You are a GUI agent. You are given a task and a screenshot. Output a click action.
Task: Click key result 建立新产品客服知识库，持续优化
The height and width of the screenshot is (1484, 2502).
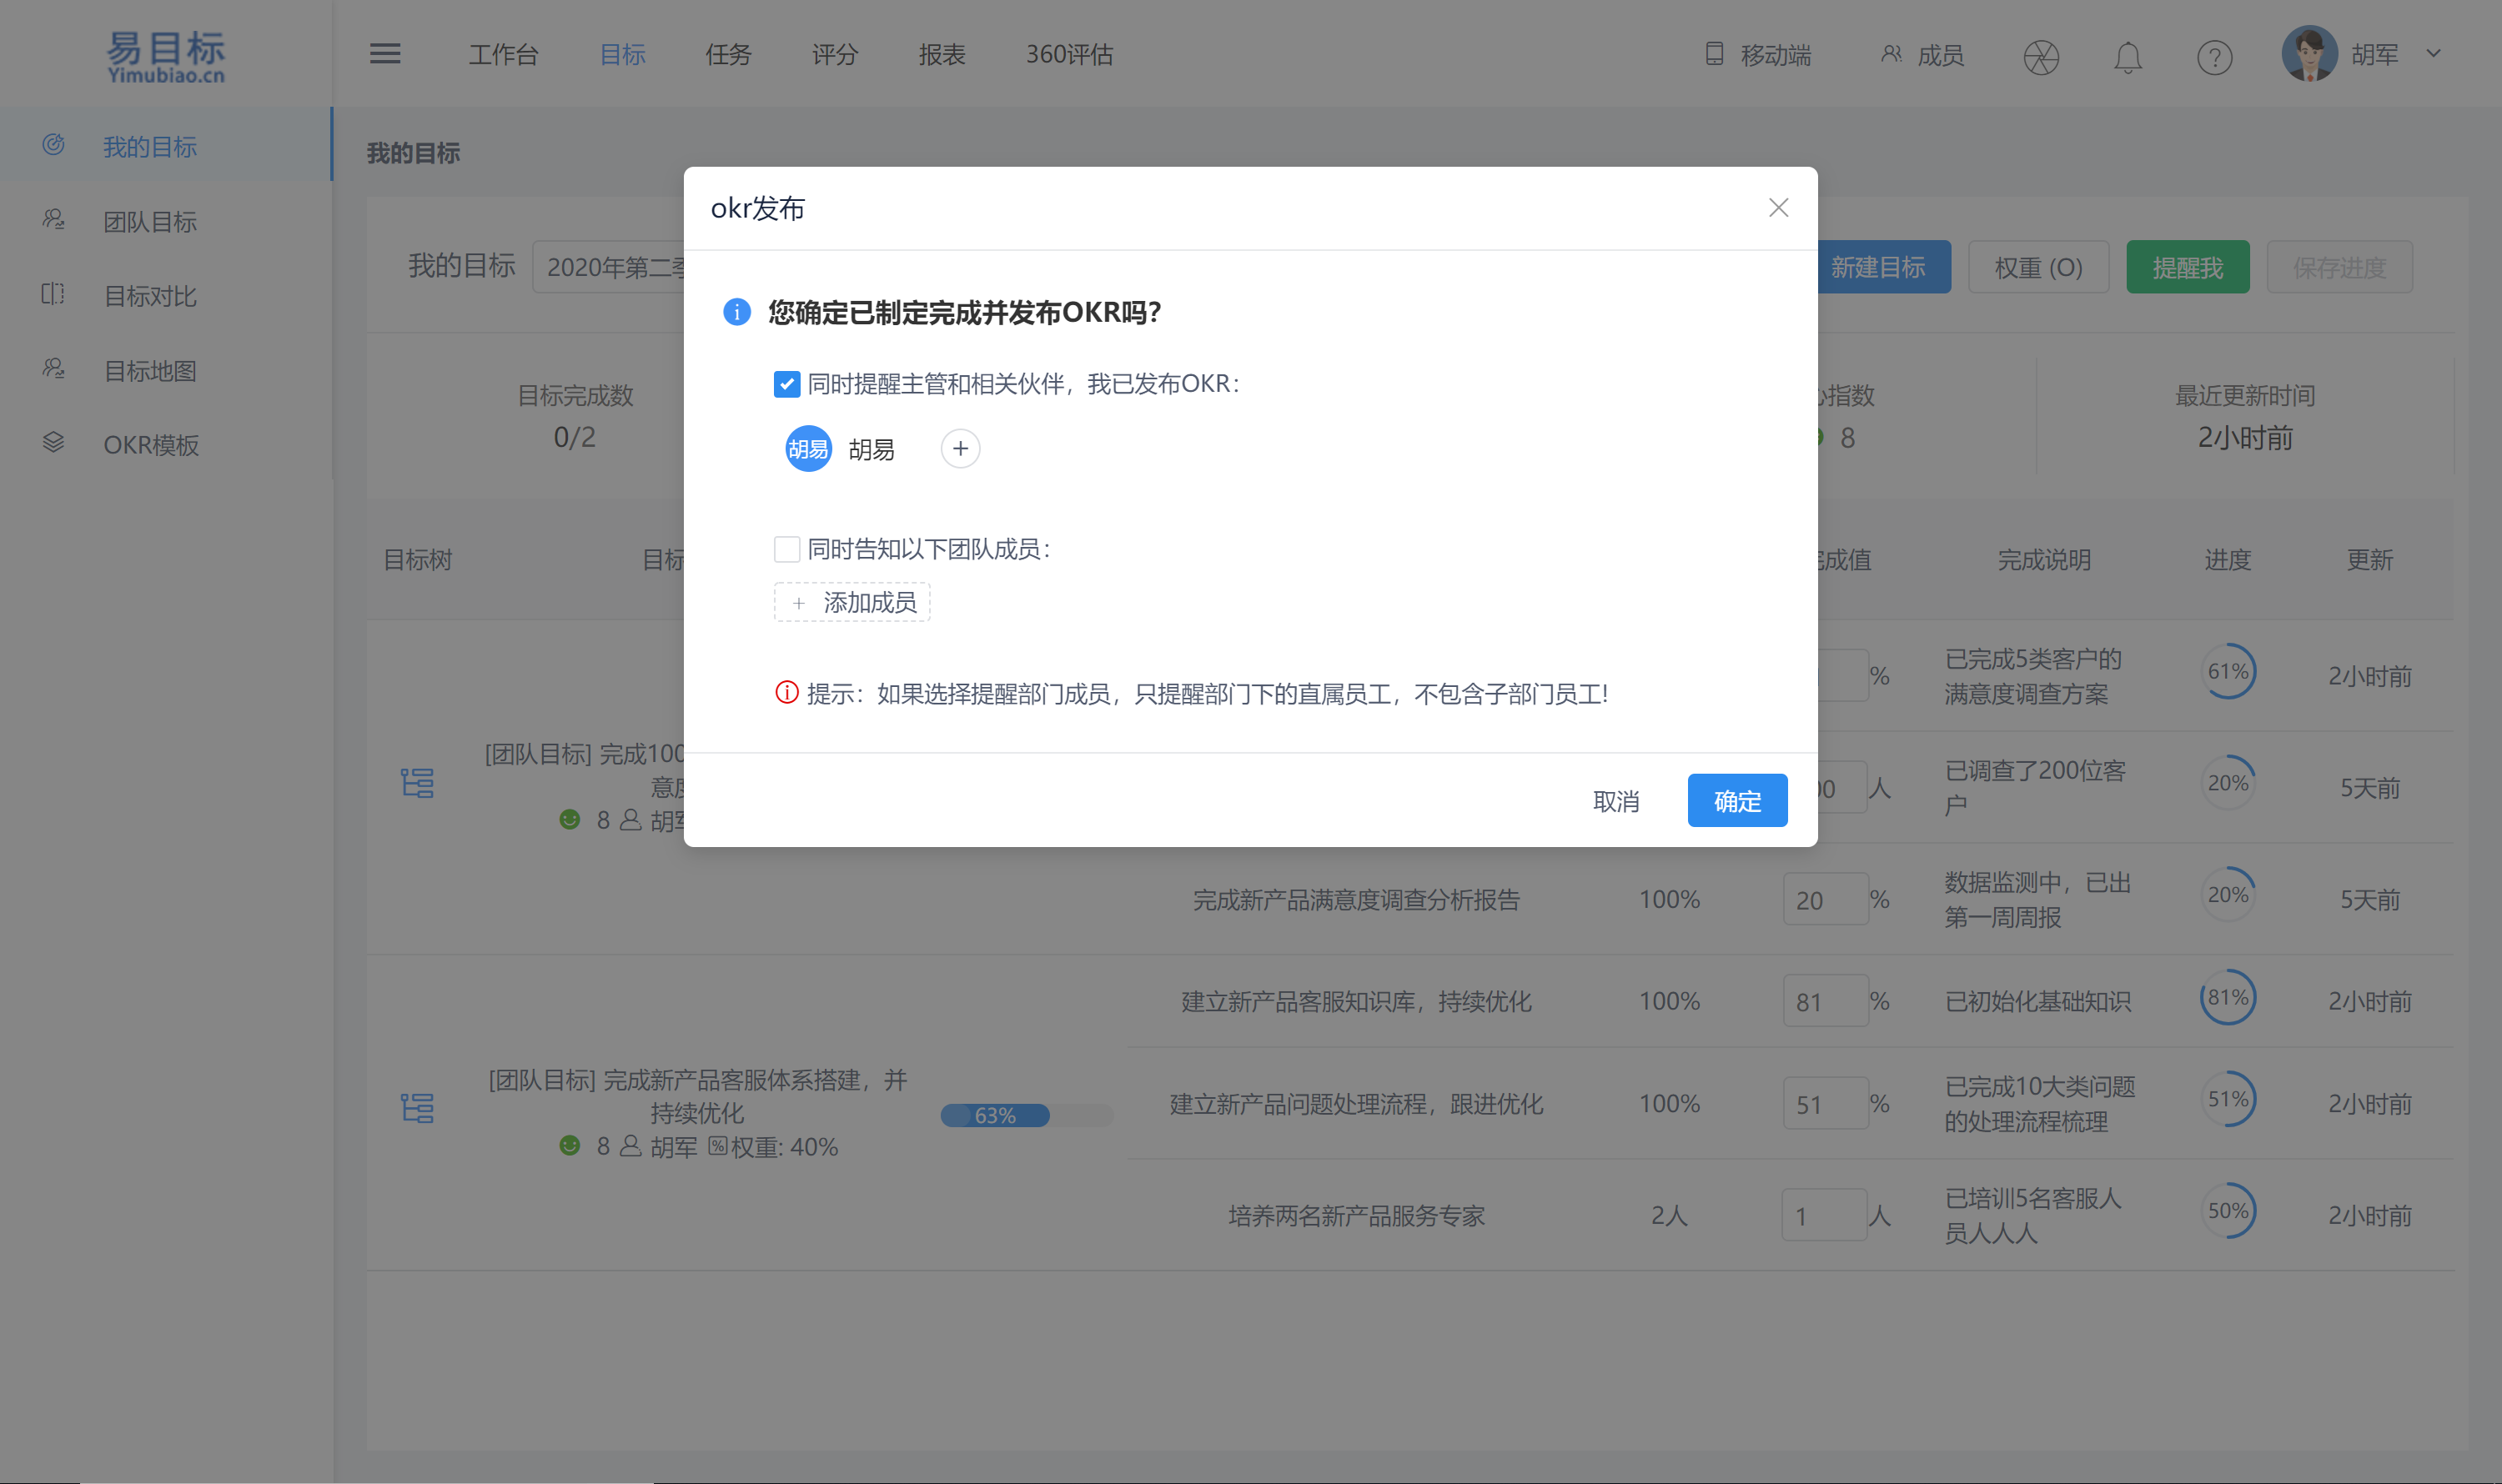click(x=1355, y=1001)
